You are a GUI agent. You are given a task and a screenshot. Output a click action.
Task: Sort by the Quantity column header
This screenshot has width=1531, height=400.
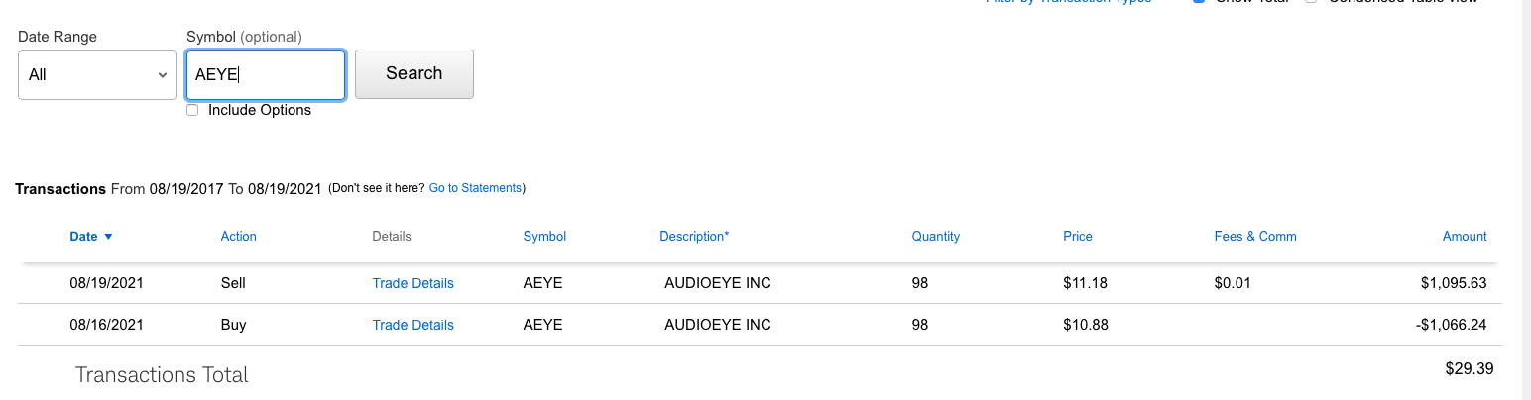[936, 237]
